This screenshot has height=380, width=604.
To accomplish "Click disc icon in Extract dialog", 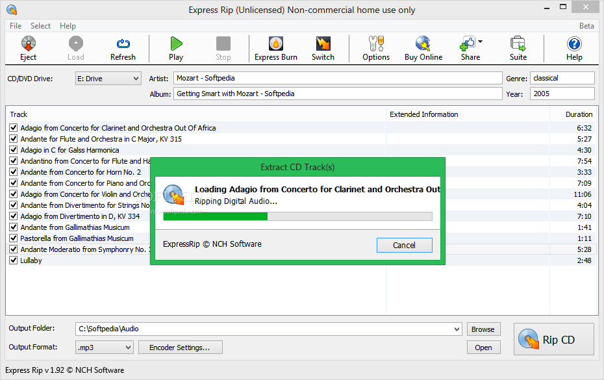I will tap(173, 194).
